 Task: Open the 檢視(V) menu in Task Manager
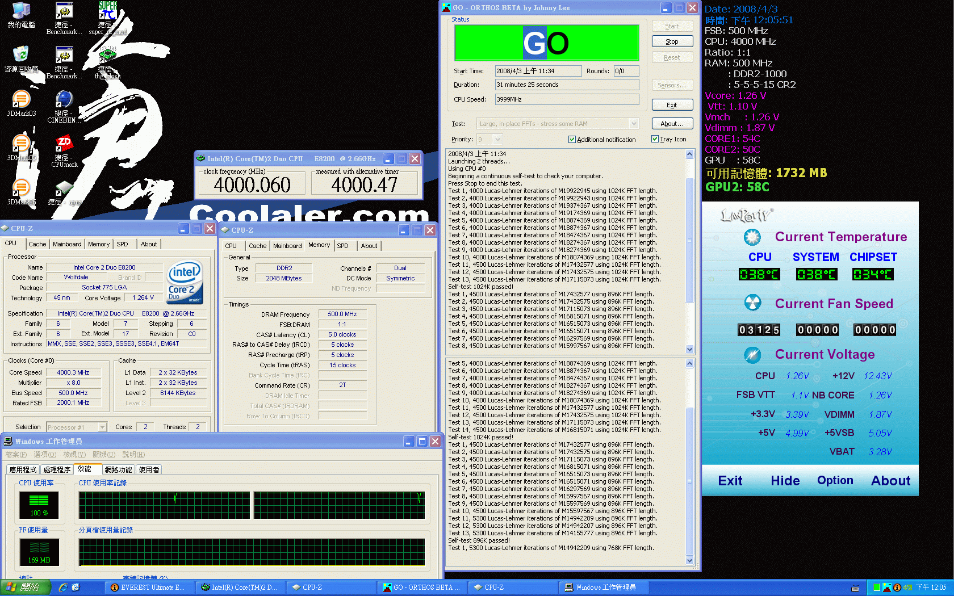coord(74,455)
